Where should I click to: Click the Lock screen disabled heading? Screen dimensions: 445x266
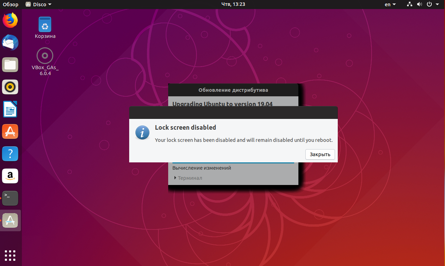[x=186, y=127]
